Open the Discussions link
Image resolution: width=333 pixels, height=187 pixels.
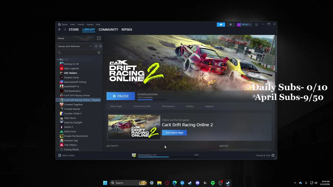coord(168,106)
